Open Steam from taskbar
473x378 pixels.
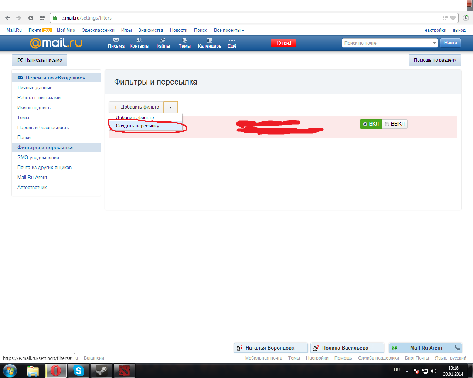click(101, 371)
